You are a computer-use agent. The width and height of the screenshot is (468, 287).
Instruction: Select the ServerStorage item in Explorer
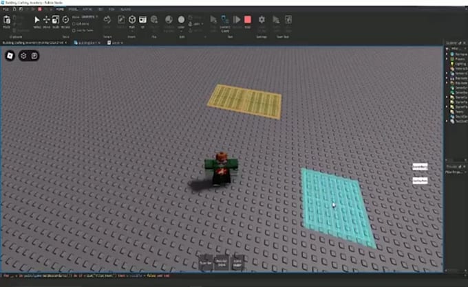pyautogui.click(x=459, y=93)
